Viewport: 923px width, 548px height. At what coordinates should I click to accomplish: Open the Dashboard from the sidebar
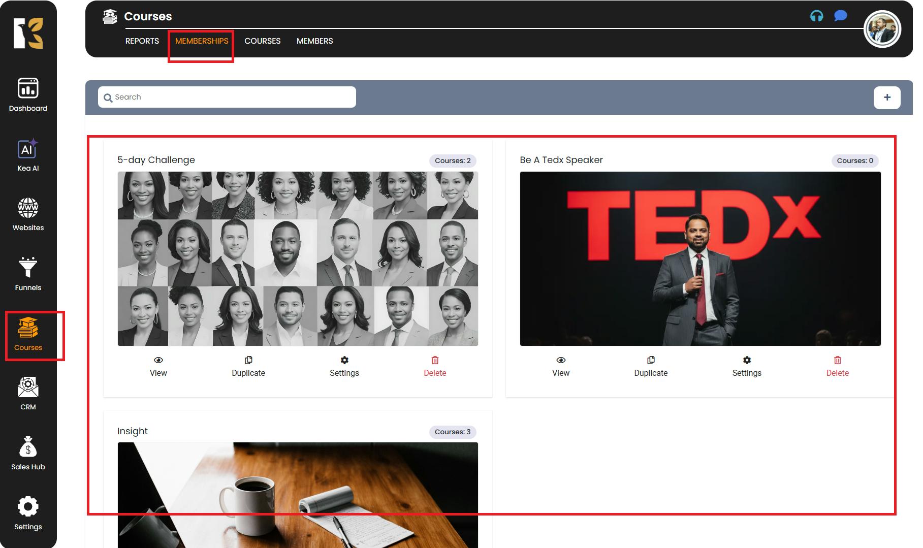(28, 94)
